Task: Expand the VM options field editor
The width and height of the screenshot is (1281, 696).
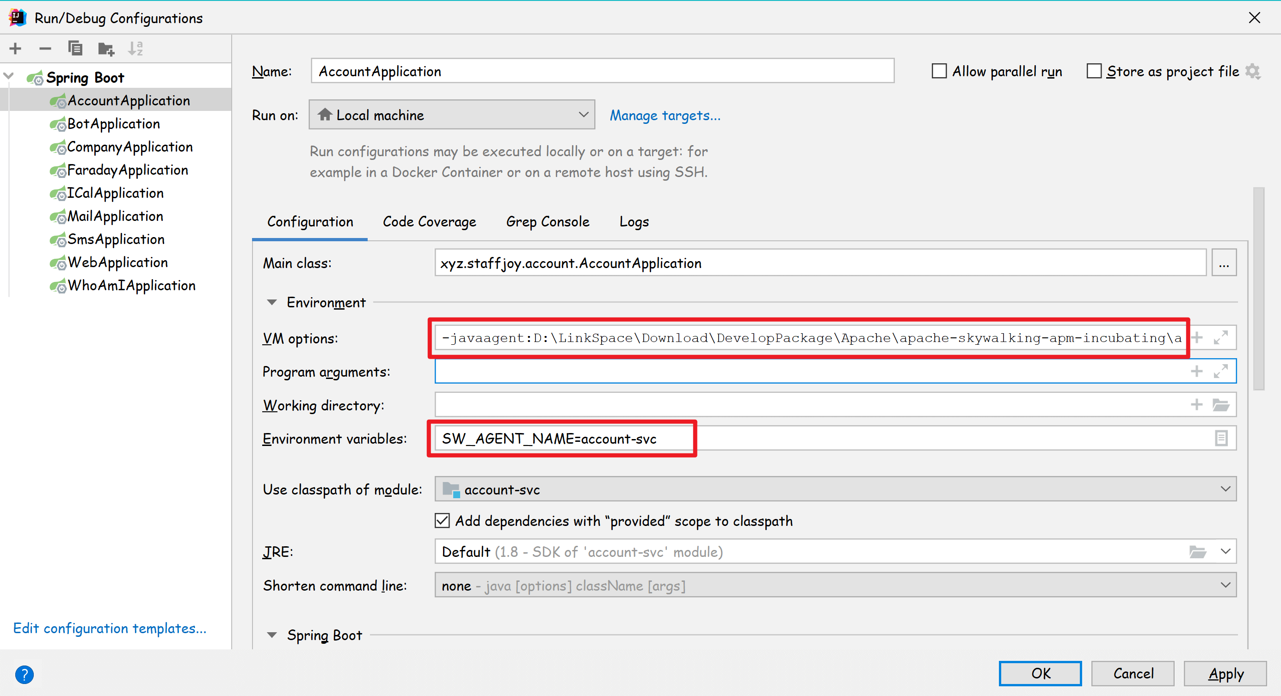Action: pyautogui.click(x=1220, y=338)
